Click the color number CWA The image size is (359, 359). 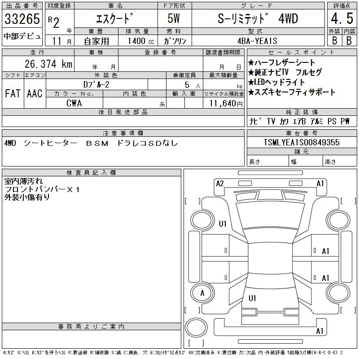click(x=74, y=103)
